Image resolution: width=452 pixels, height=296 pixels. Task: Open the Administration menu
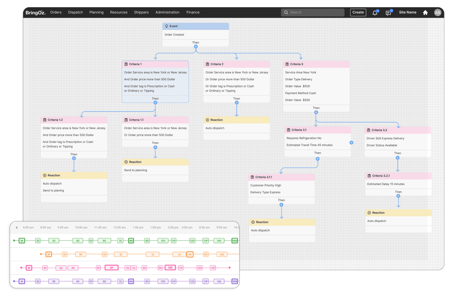[168, 12]
